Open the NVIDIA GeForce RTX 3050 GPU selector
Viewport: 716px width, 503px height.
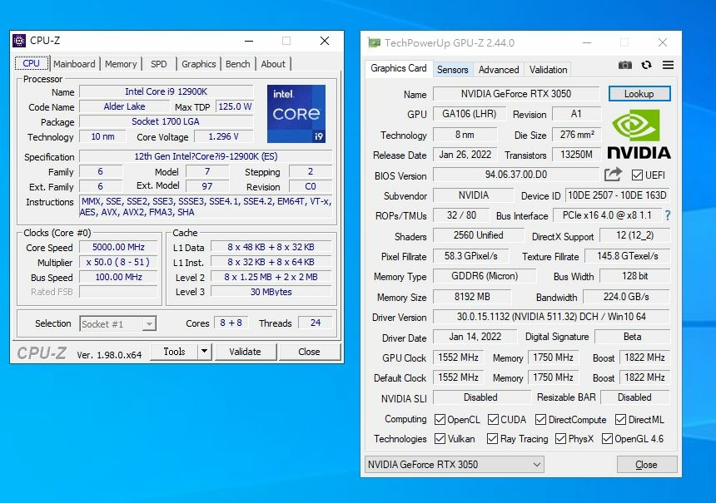pyautogui.click(x=455, y=465)
